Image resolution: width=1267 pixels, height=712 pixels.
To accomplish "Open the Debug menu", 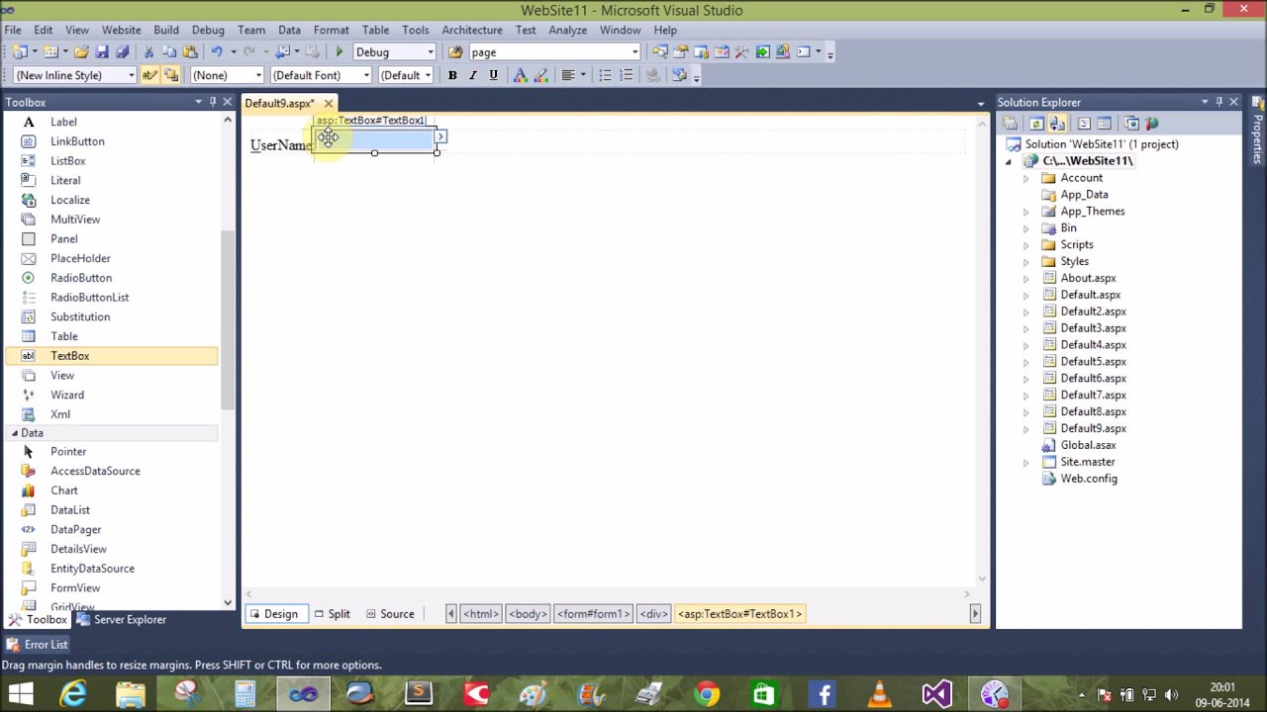I will click(x=208, y=30).
